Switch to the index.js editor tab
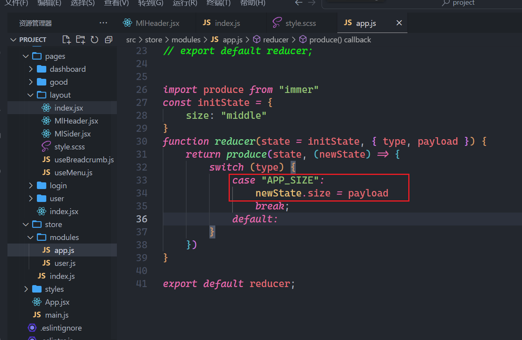Screen dimensions: 522x340 click(x=231, y=23)
